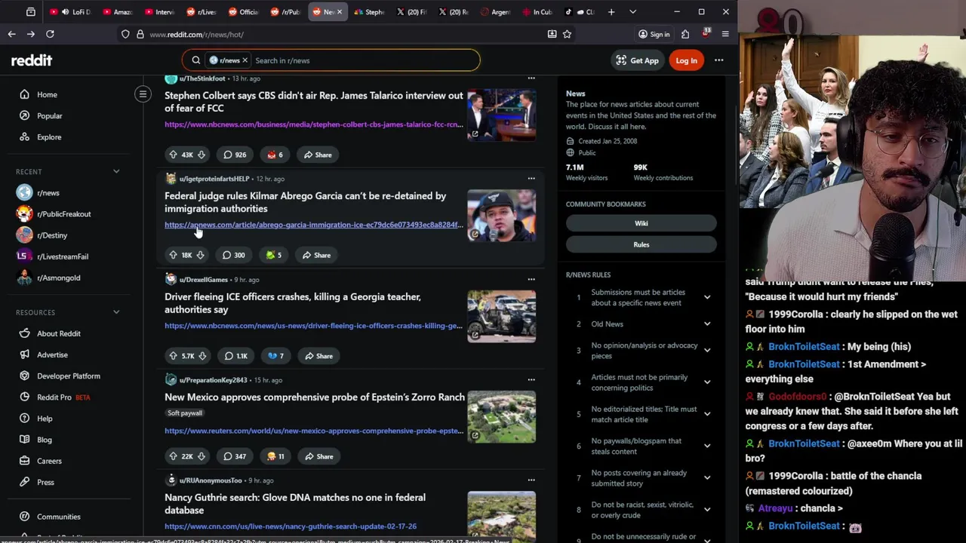Screen dimensions: 966x543
Task: Open the overflow menu on Colbert post
Action: [531, 78]
